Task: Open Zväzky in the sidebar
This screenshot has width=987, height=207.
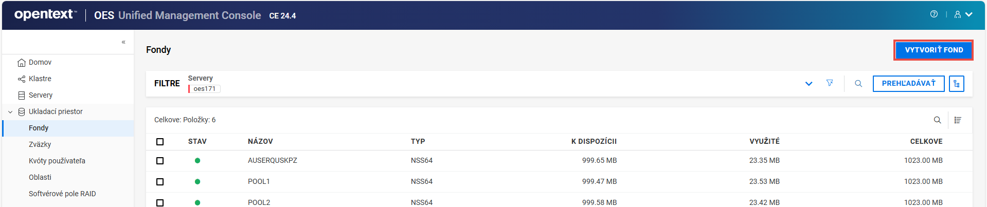Action: point(40,144)
